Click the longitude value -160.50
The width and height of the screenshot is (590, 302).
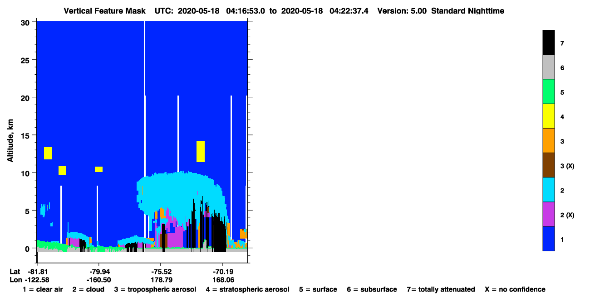[99, 280]
